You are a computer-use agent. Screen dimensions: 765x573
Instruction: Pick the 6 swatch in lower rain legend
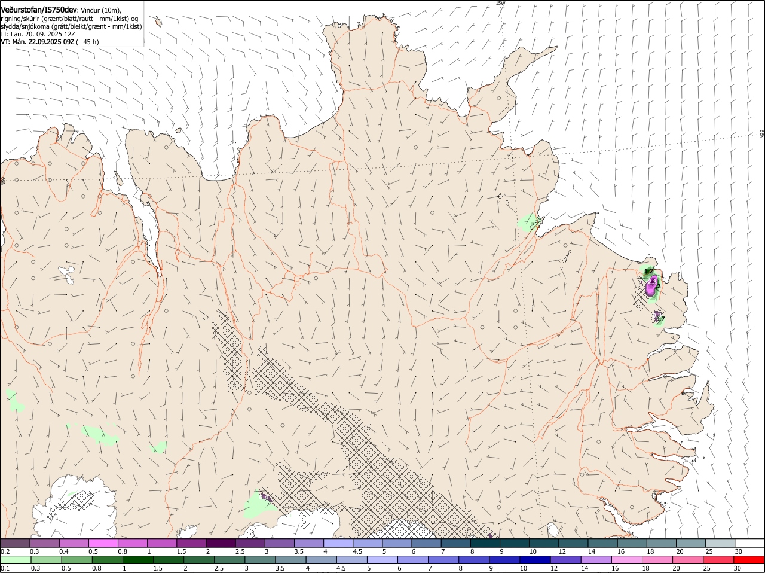click(413, 560)
